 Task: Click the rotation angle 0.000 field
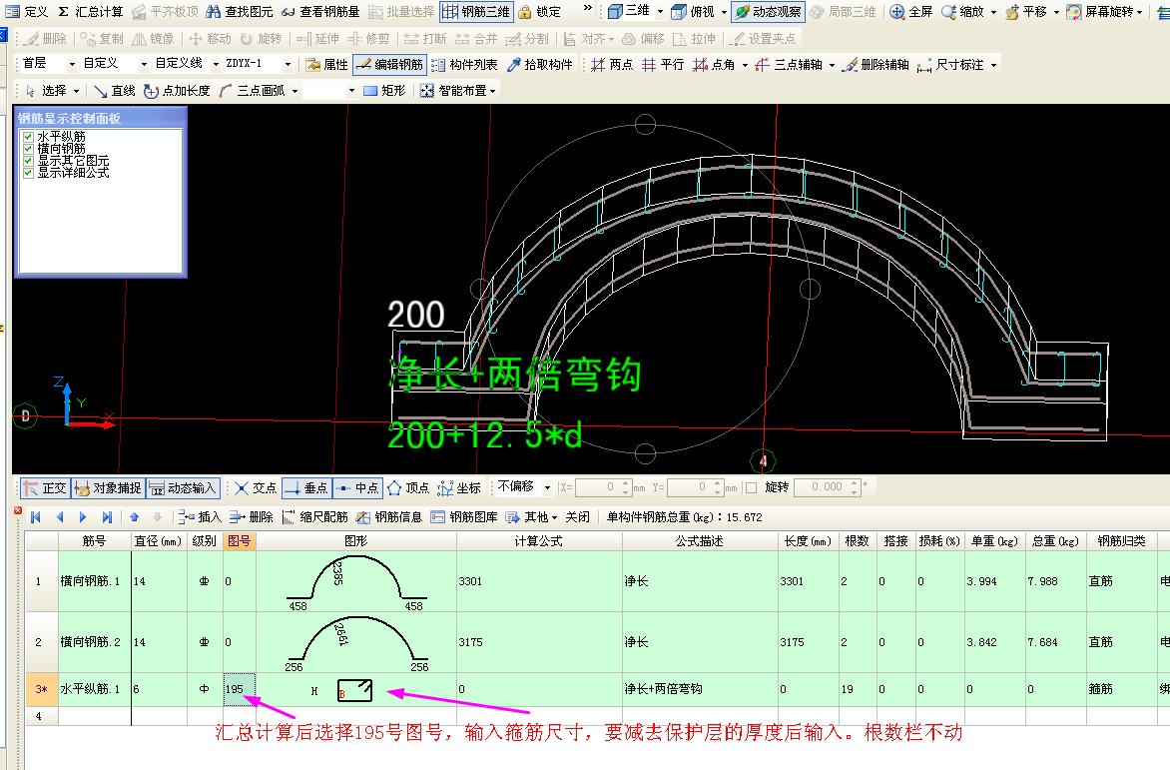(x=822, y=487)
